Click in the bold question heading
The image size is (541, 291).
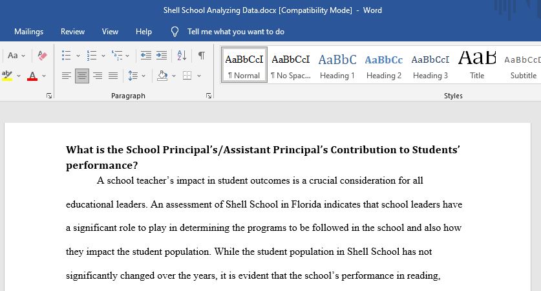pos(263,157)
